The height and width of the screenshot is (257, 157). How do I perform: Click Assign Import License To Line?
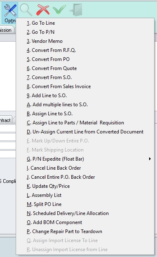click(x=85, y=241)
